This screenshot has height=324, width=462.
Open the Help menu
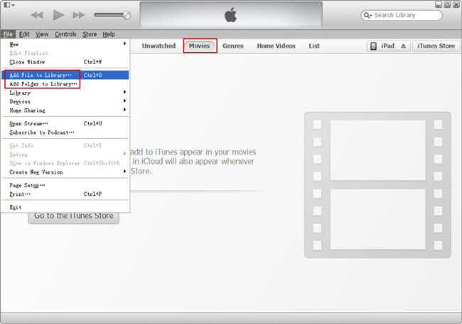tap(109, 34)
